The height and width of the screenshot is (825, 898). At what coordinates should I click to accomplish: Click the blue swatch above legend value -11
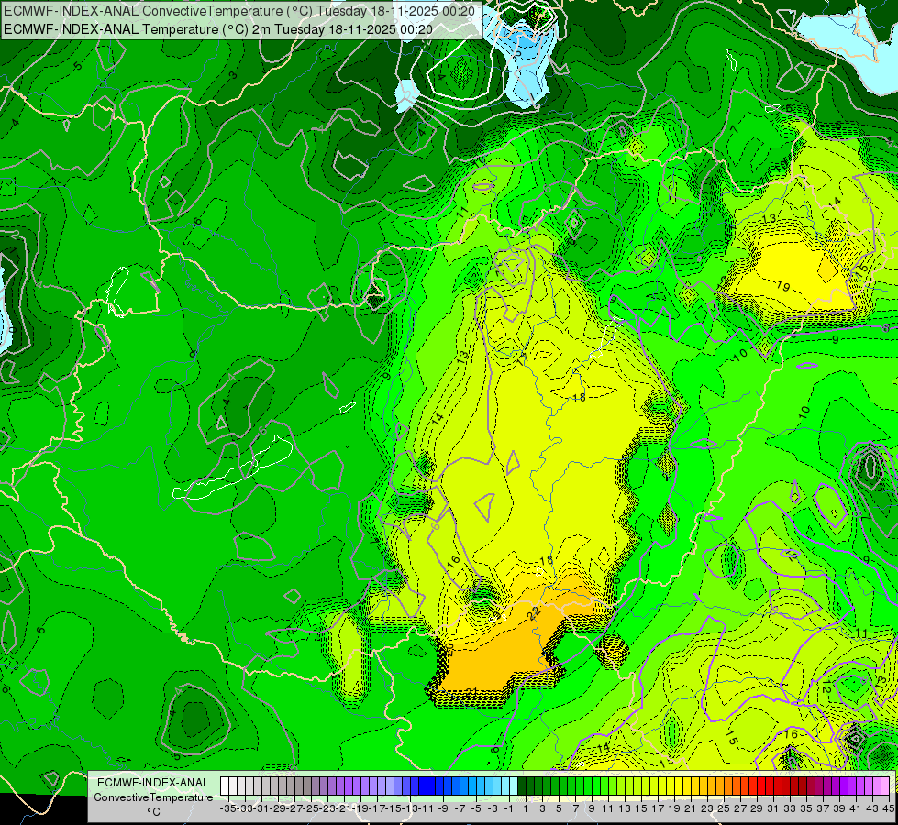[423, 786]
